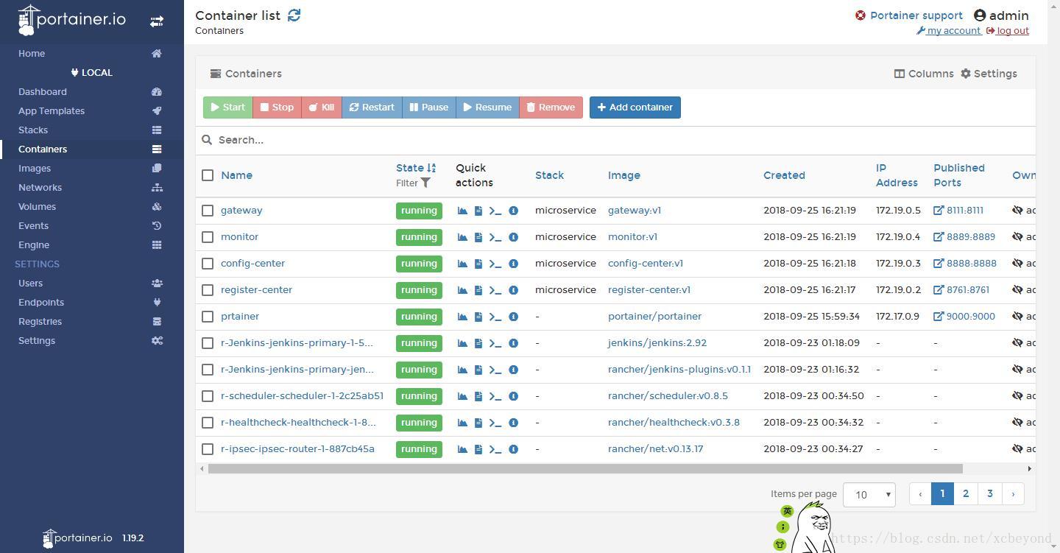Click ownership eye icon for prtainer row
This screenshot has width=1060, height=553.
tap(1018, 317)
